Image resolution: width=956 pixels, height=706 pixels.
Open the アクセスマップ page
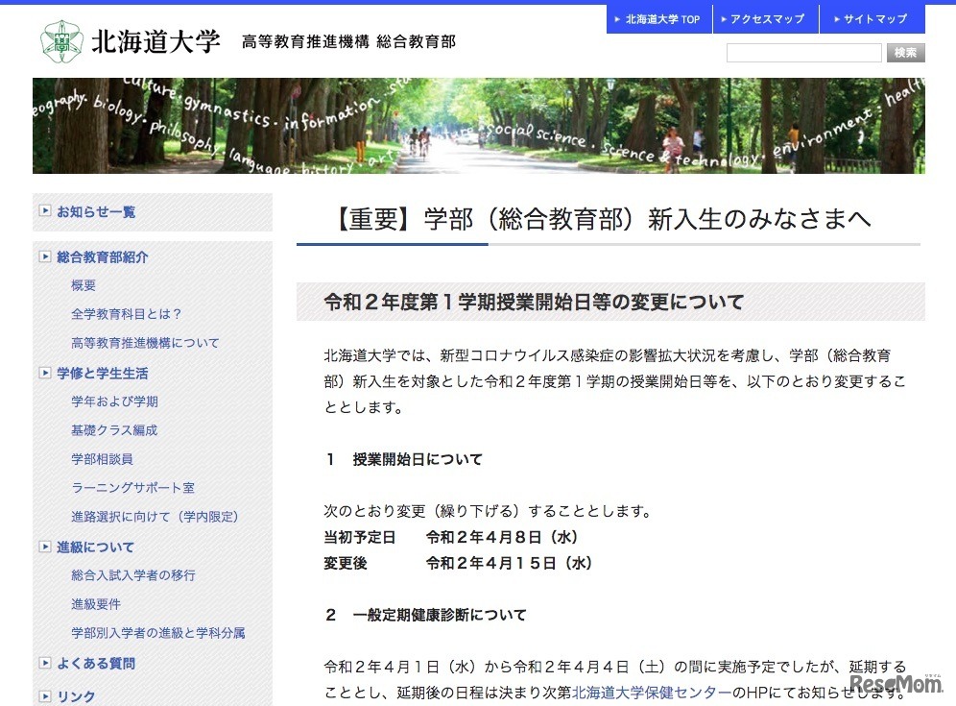(765, 17)
